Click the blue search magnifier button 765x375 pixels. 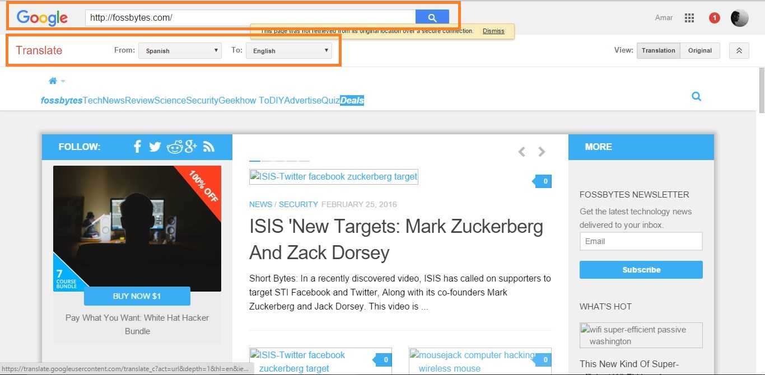click(x=432, y=18)
